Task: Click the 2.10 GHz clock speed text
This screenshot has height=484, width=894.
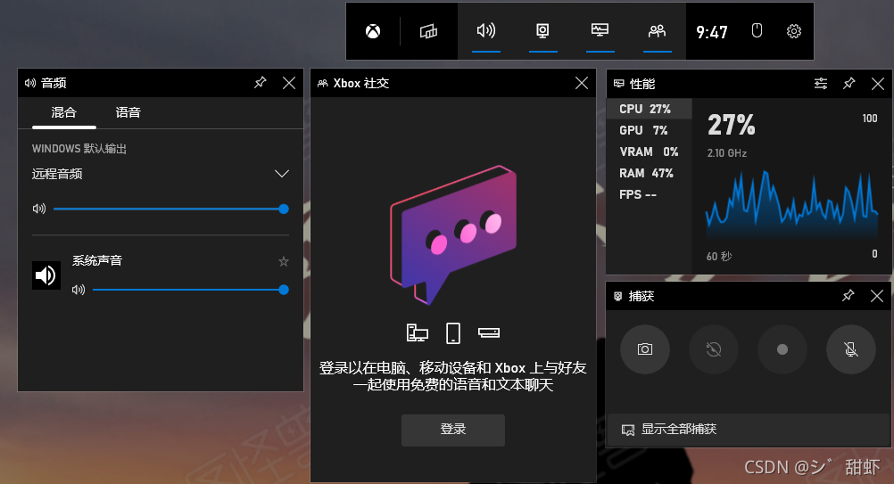Action: click(x=727, y=153)
